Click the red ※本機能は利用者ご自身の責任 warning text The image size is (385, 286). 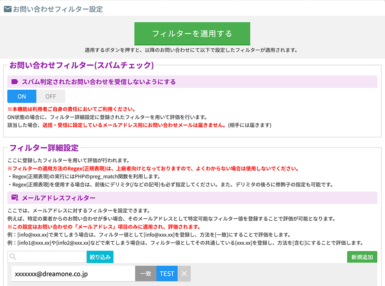[x=71, y=109]
